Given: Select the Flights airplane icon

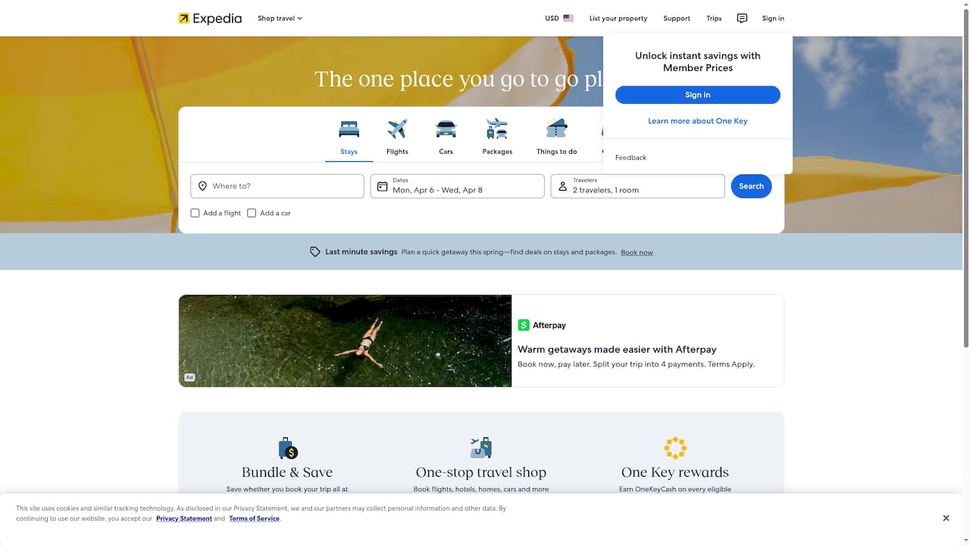Looking at the screenshot, I should (397, 128).
